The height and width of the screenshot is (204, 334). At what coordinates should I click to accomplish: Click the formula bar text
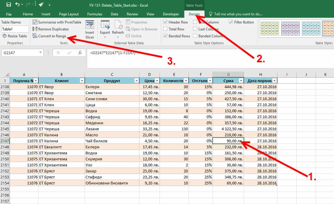113,53
